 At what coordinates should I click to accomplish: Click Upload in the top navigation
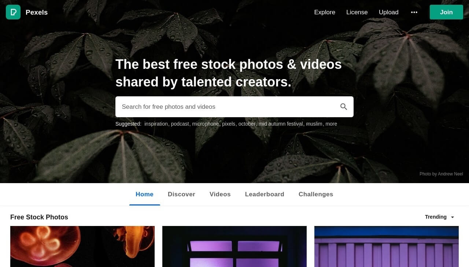point(388,12)
